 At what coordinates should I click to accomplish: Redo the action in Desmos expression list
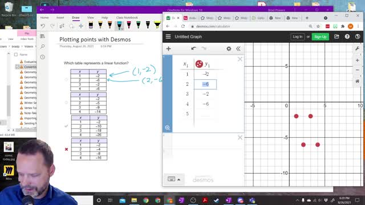[x=204, y=48]
